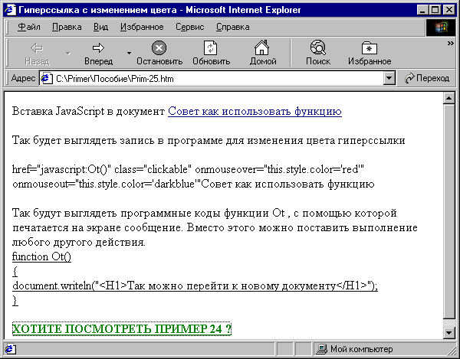
Task: Open the Правка menu
Action: point(67,27)
